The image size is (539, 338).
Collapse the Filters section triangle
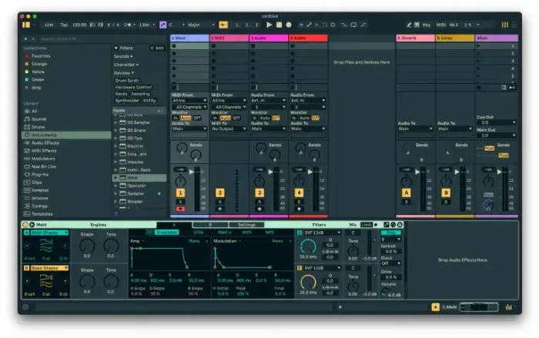click(x=116, y=49)
